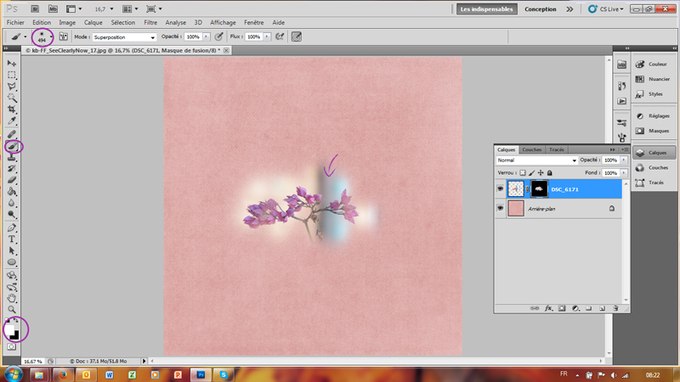680x382 pixels.
Task: Open the Filtre menu
Action: click(150, 22)
